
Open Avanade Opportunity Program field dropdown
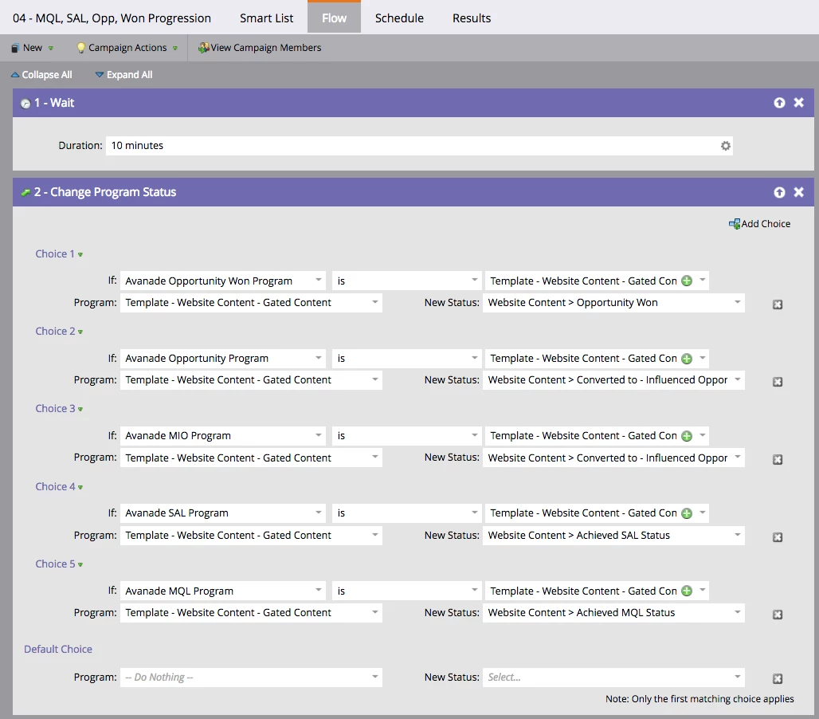click(x=222, y=359)
